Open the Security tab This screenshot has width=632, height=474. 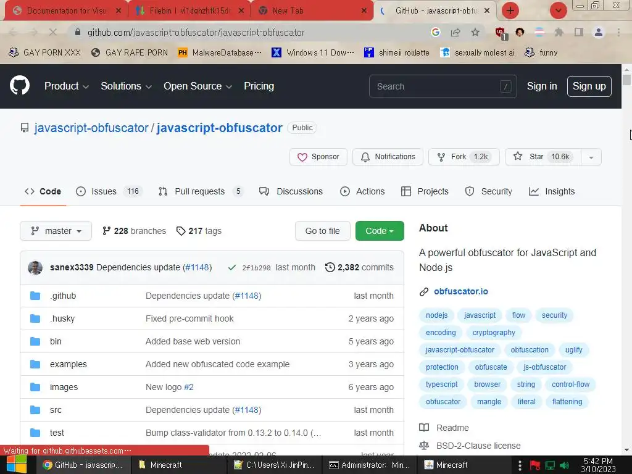coord(489,191)
